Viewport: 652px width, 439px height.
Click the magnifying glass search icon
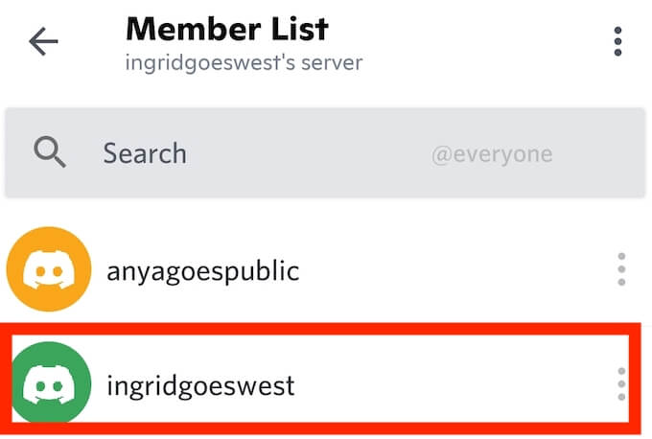(x=49, y=153)
